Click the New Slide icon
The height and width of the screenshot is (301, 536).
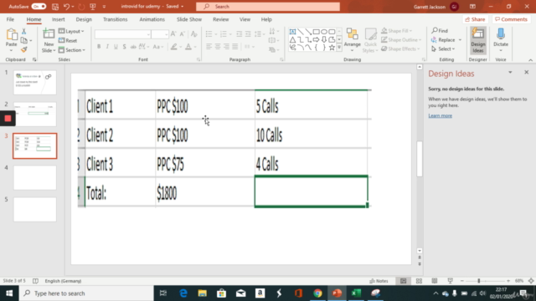point(49,34)
